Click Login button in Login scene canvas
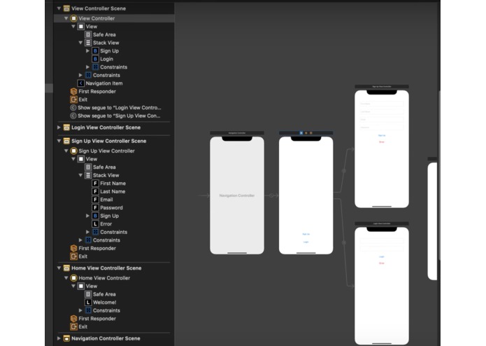Viewport: 486px width, 346px height. tap(382, 256)
